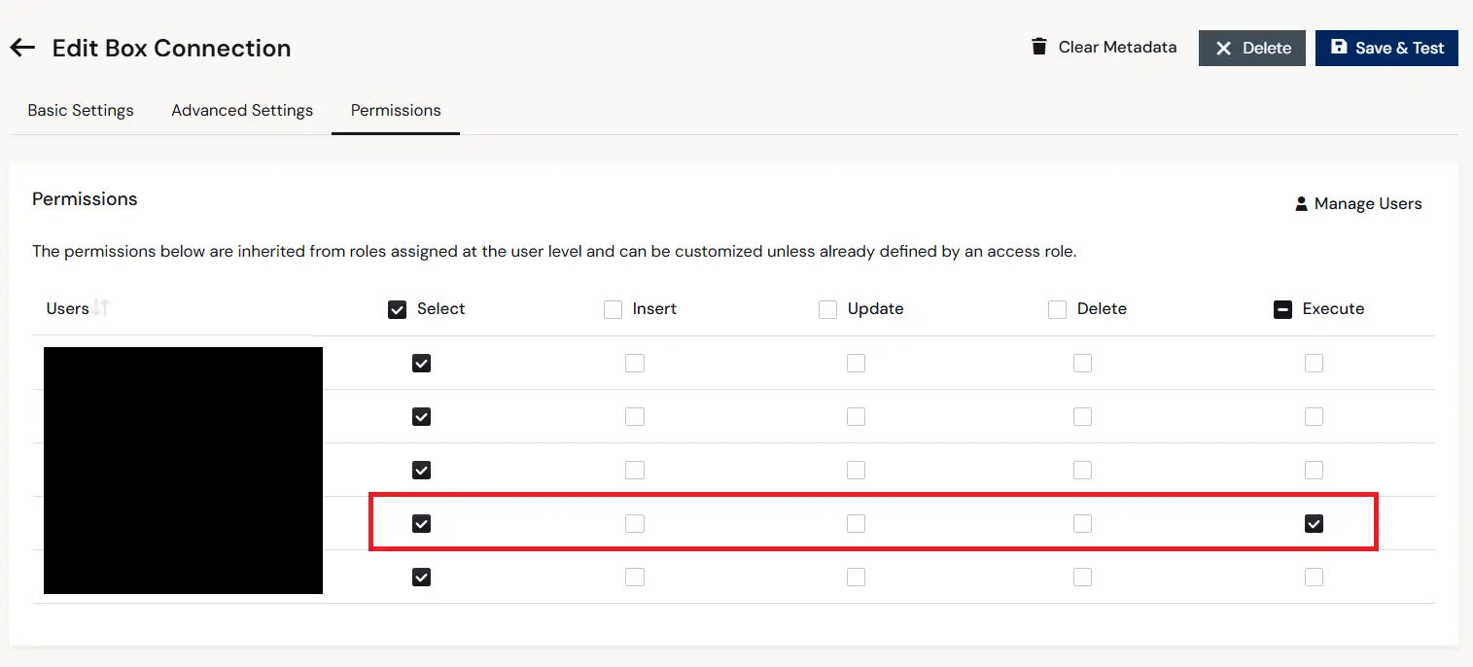Check Insert for the last user row
1473x667 pixels.
coord(635,578)
